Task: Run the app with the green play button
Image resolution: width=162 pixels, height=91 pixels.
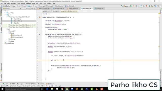Action: coord(131,6)
